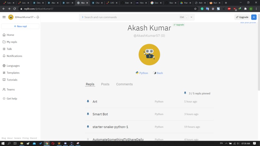Go to Home in sidebar
Screen dimensions: 260x146
(8, 35)
